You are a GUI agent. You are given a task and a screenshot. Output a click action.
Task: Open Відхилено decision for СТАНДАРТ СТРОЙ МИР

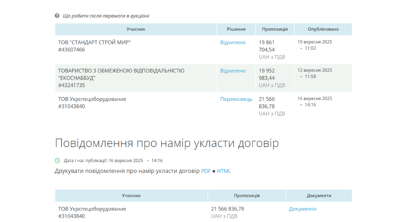233,42
